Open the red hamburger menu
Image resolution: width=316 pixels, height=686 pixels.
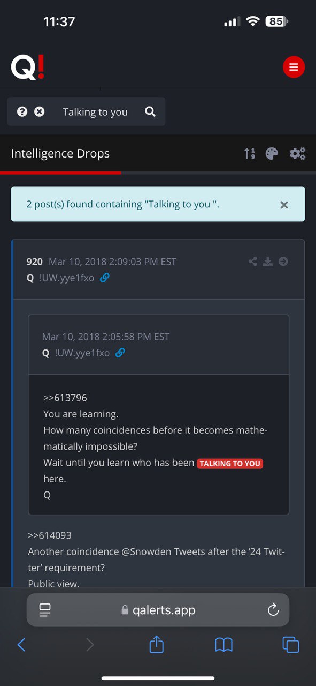(x=294, y=68)
